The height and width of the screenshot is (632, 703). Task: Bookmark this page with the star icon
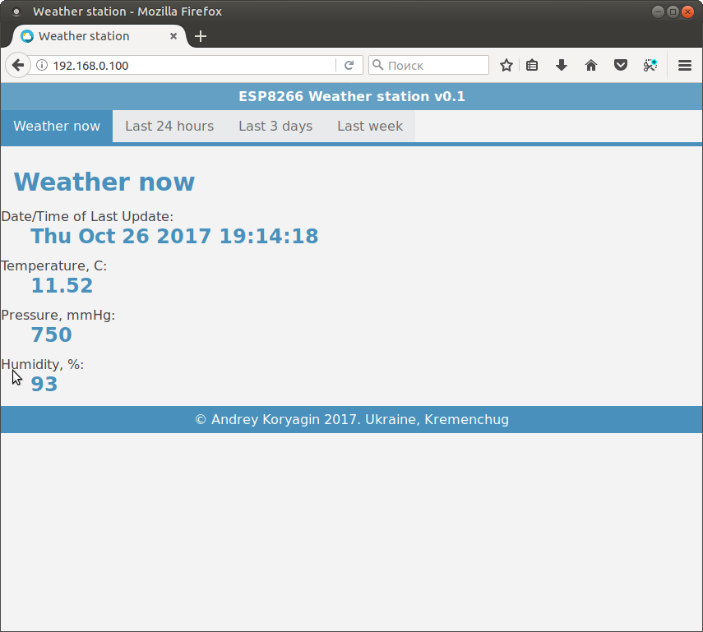click(506, 65)
